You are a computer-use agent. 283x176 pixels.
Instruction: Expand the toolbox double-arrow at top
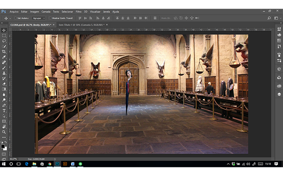tap(2, 23)
